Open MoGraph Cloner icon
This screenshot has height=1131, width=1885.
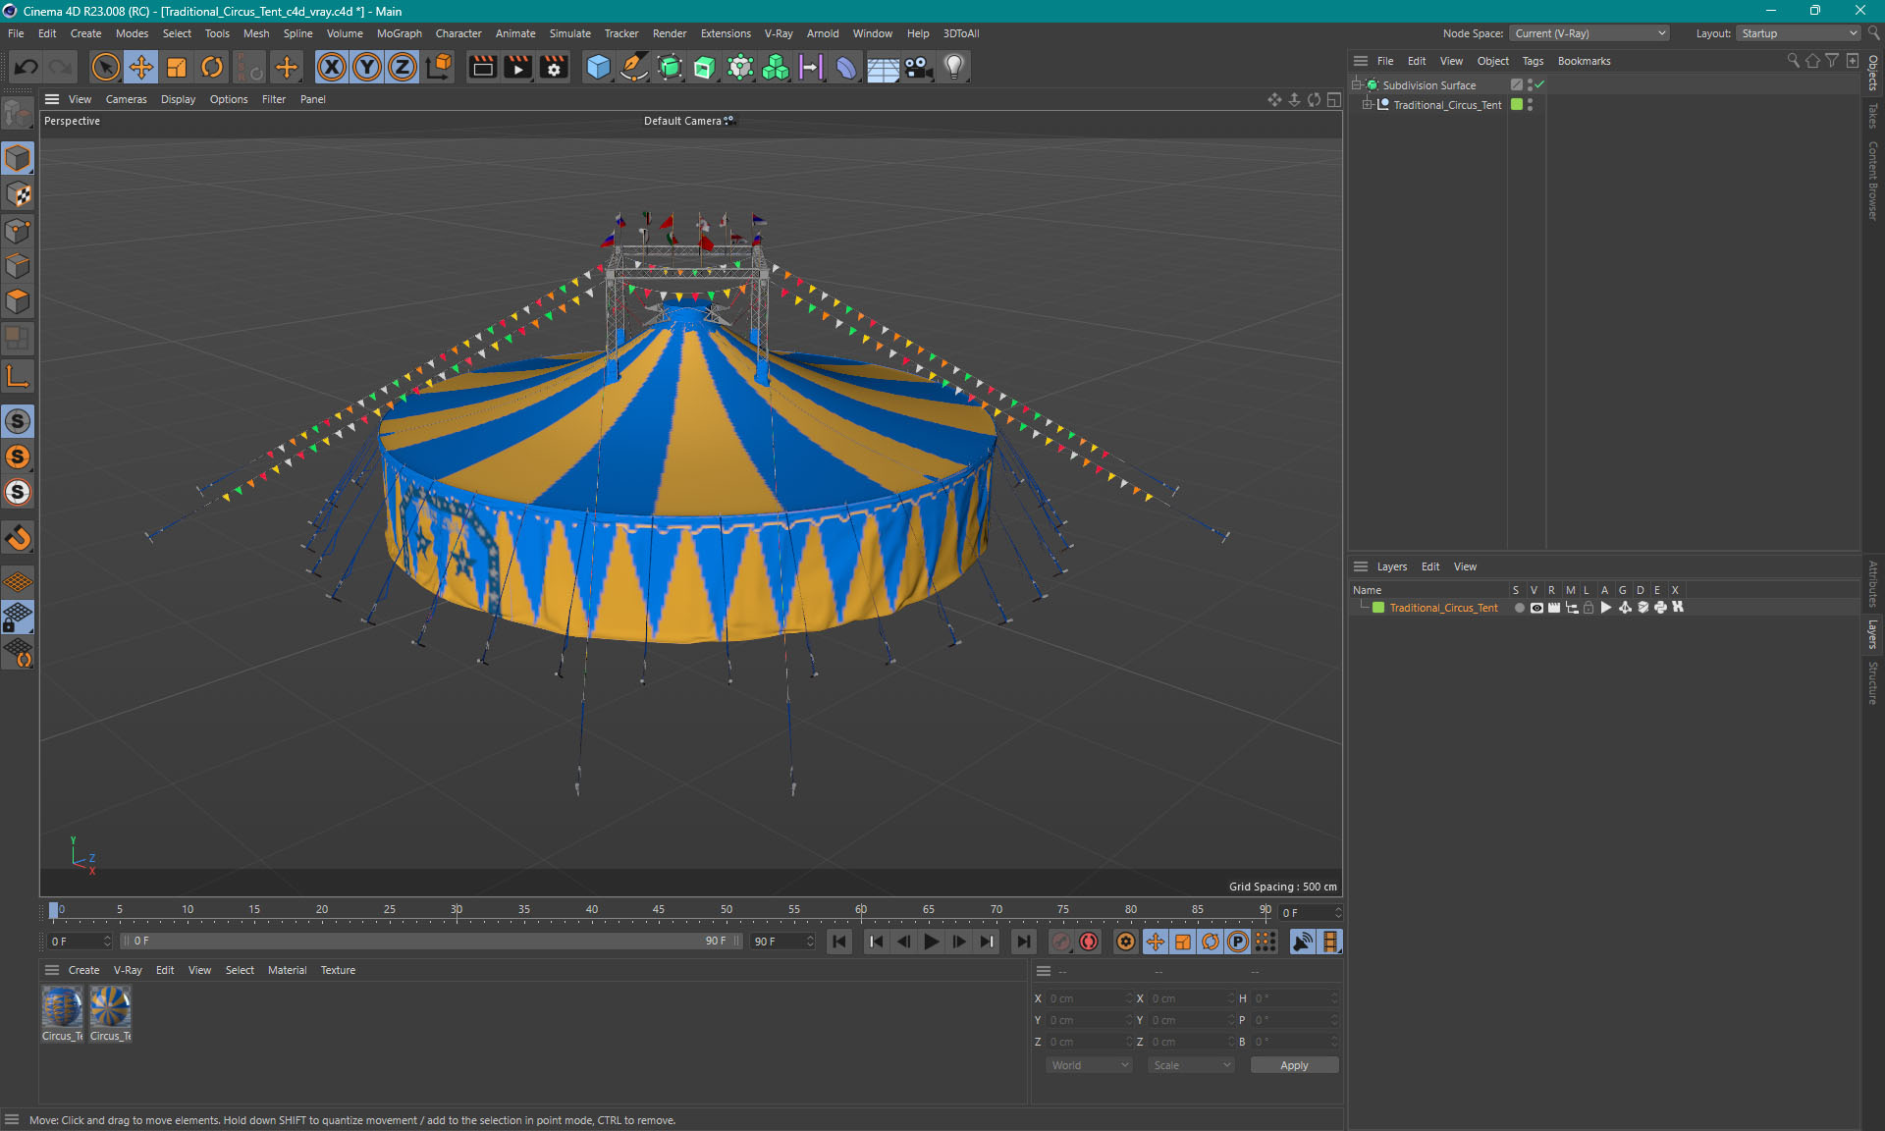pos(740,67)
